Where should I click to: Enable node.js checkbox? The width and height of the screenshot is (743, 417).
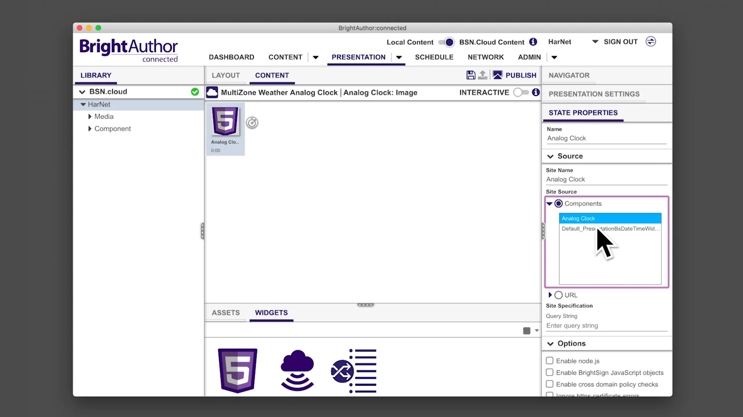[x=550, y=361]
